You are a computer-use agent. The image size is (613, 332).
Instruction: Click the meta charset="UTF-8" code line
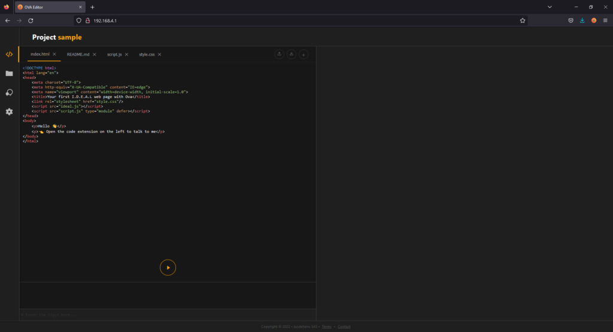click(x=56, y=83)
